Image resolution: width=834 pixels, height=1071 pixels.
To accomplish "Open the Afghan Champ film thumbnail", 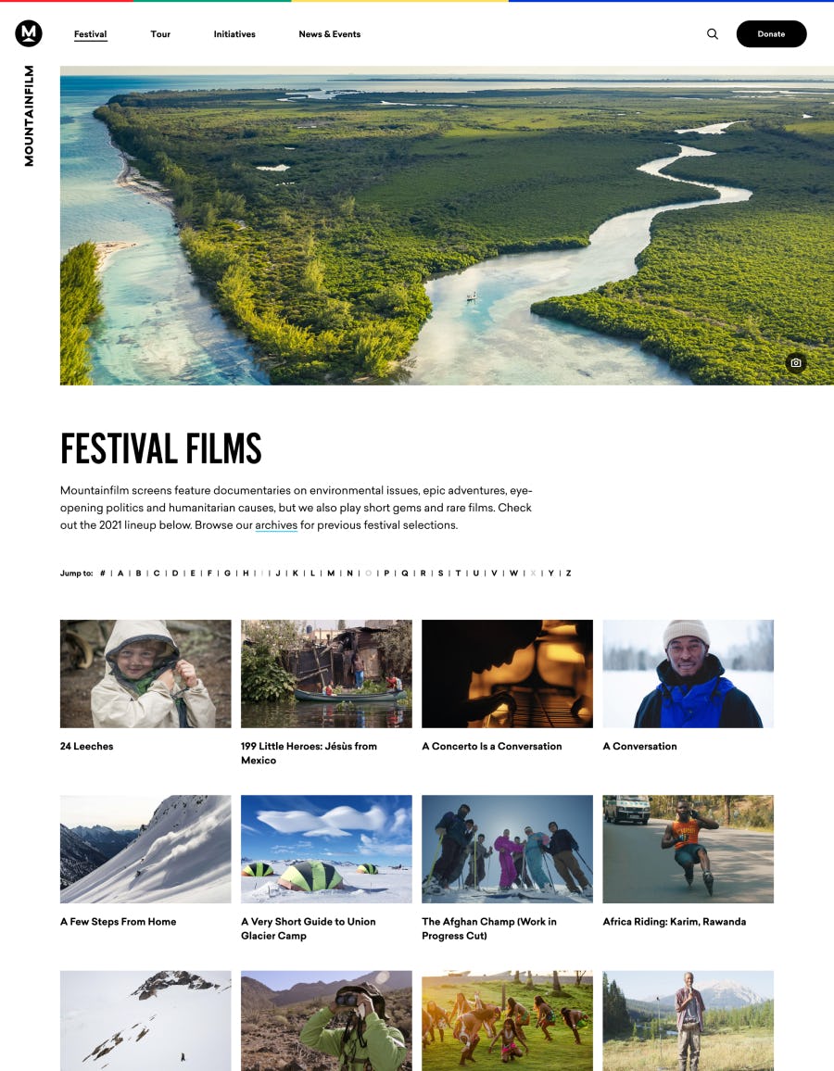I will click(508, 849).
